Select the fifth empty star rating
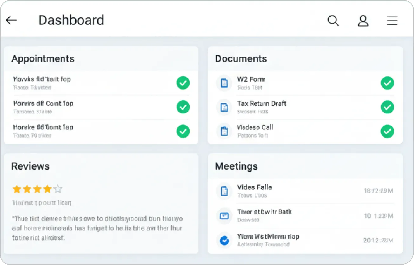Viewport: 414px width, 265px height. point(58,189)
